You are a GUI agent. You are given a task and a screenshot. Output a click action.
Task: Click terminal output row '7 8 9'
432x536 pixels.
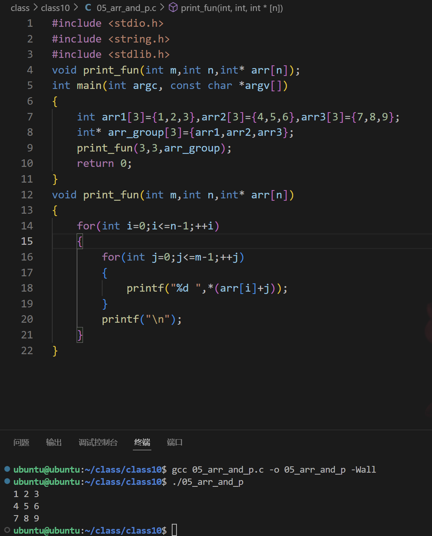[x=26, y=518]
